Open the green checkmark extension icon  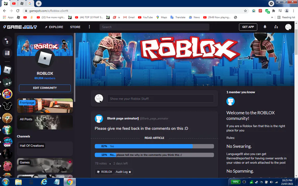[x=267, y=11]
